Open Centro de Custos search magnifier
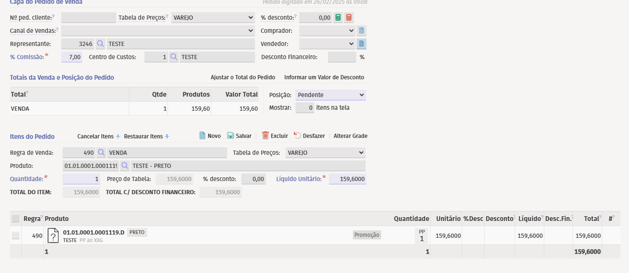 pos(174,57)
